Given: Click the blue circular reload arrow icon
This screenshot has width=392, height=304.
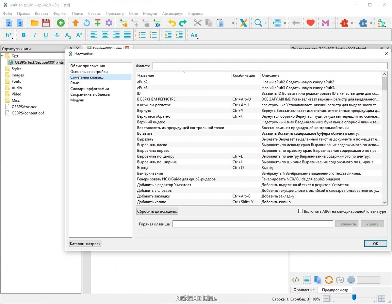Looking at the screenshot, I should 87,23.
